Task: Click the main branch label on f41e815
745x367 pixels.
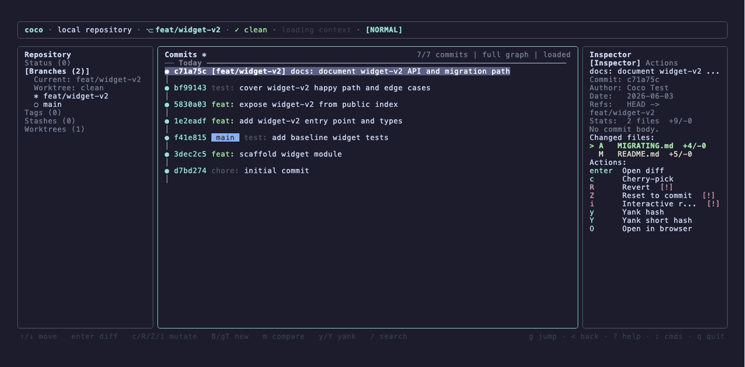Action: coord(225,138)
